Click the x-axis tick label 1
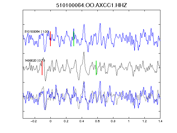 (129, 121)
